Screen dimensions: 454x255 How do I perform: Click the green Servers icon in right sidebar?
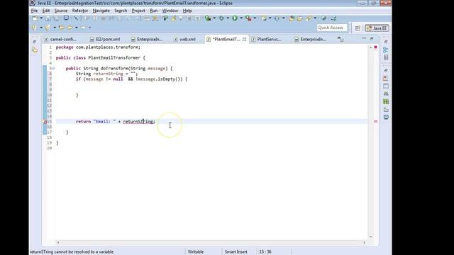pyautogui.click(x=386, y=101)
